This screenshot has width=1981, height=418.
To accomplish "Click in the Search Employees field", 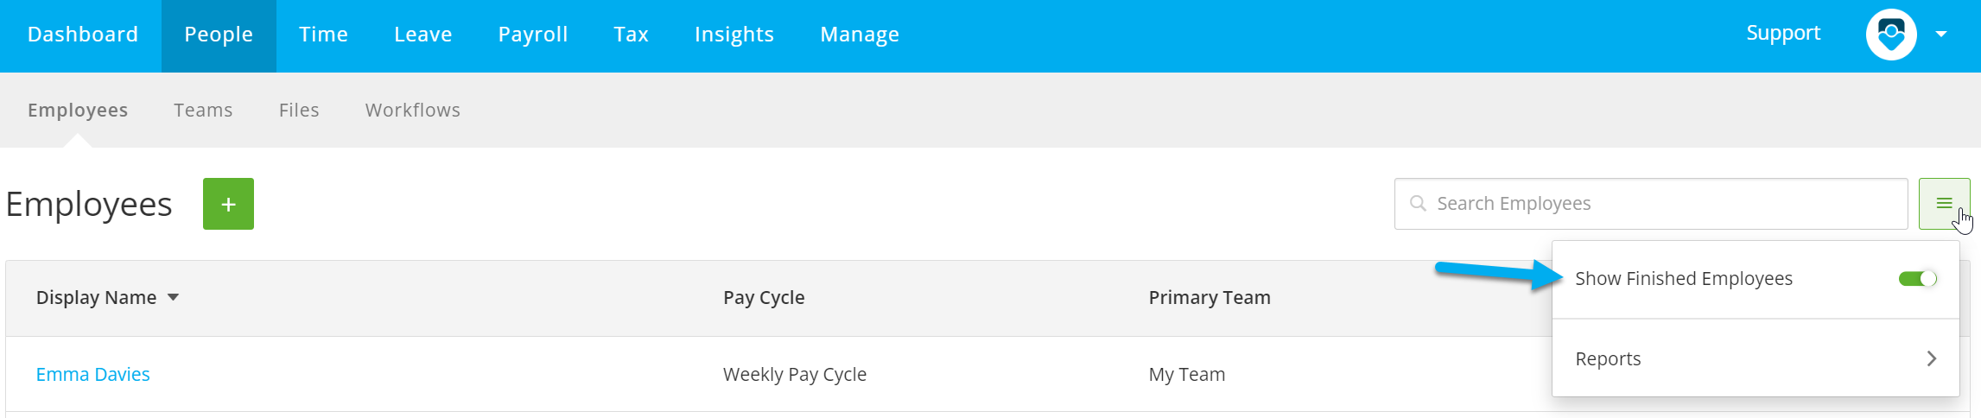I will pyautogui.click(x=1651, y=204).
